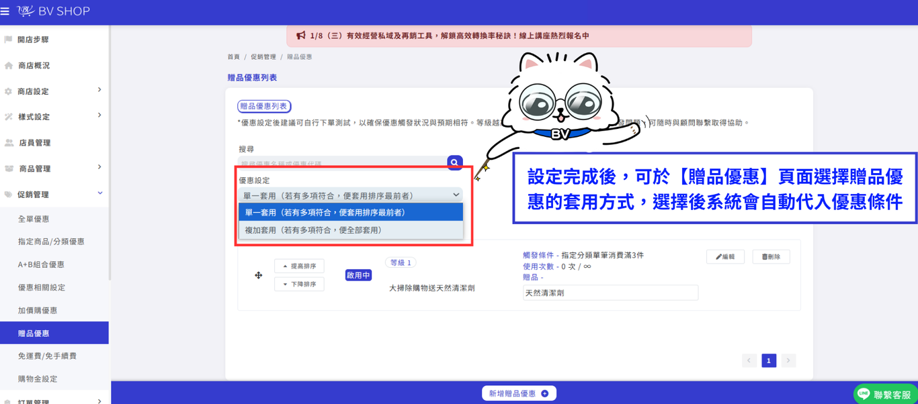Image resolution: width=918 pixels, height=404 pixels.
Task: Click the wand icon beside 樣式設定
Action: point(8,117)
